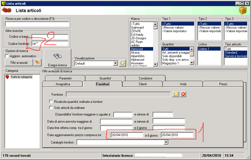Select Ed Hardy in Marca list
This screenshot has width=251, height=160.
142,35
